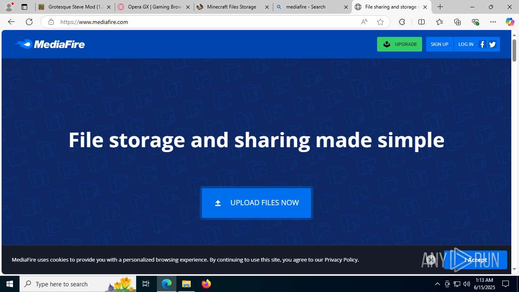View site information lock icon
The image size is (519, 292).
51,22
